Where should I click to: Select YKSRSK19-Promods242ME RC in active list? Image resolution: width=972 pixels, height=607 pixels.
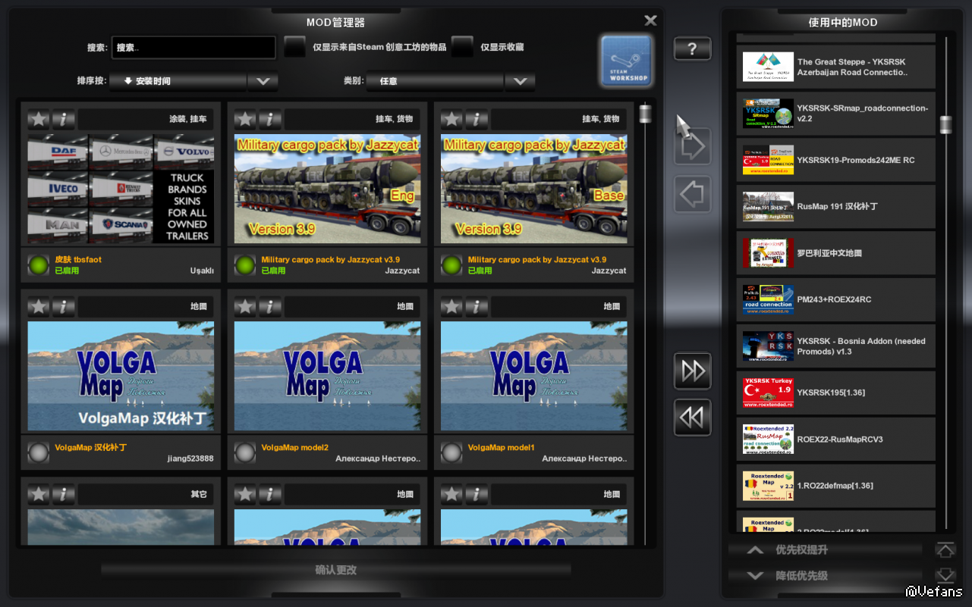point(836,160)
